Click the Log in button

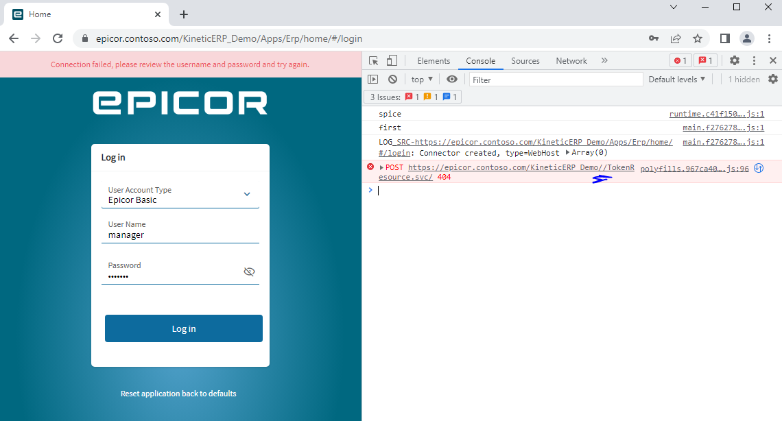[x=184, y=328]
